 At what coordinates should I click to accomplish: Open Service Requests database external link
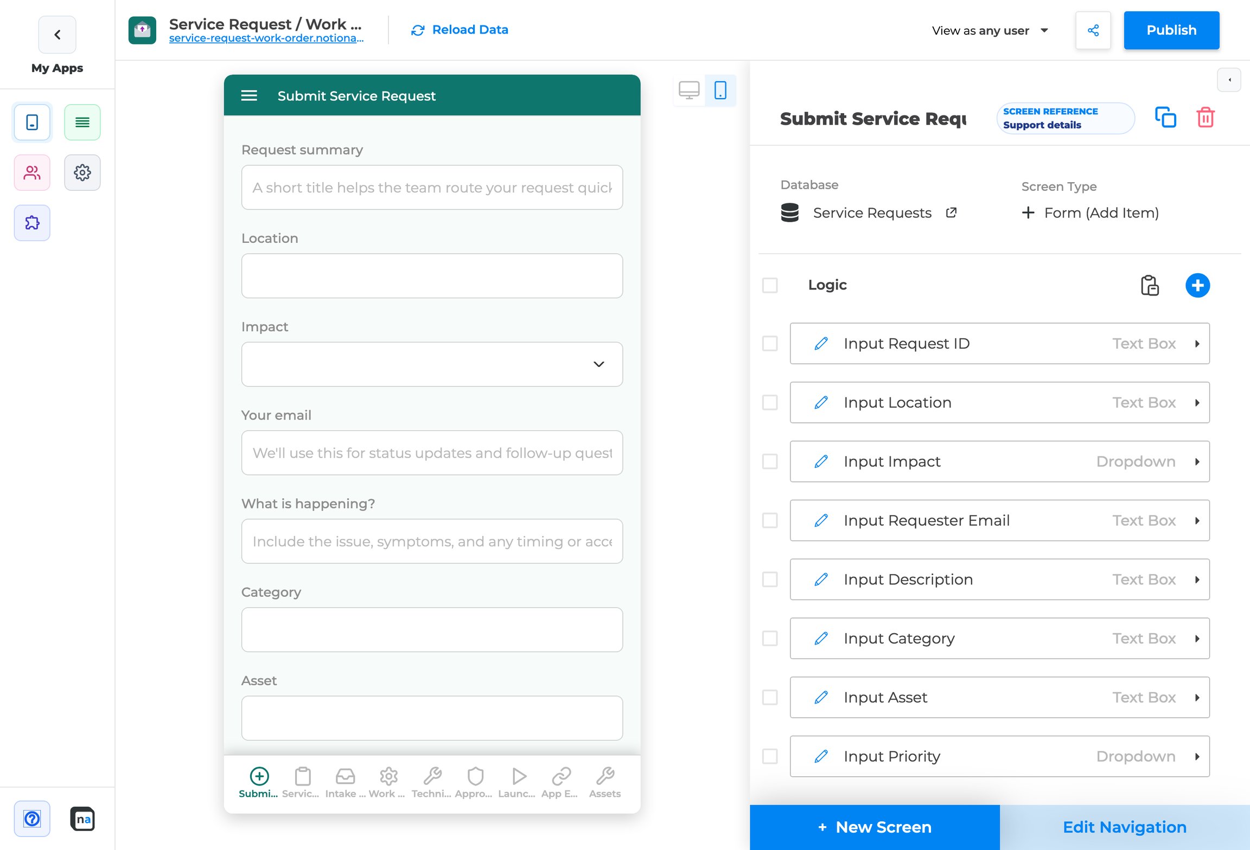point(951,212)
